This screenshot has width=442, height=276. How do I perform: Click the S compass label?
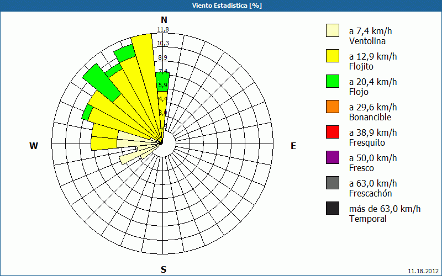point(164,269)
